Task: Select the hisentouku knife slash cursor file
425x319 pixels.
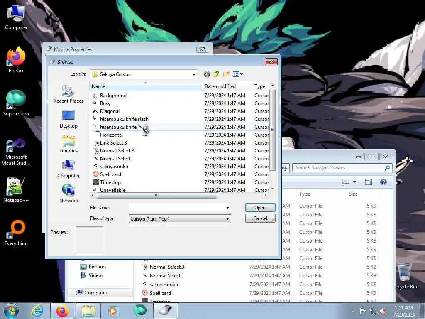Action: point(180,119)
